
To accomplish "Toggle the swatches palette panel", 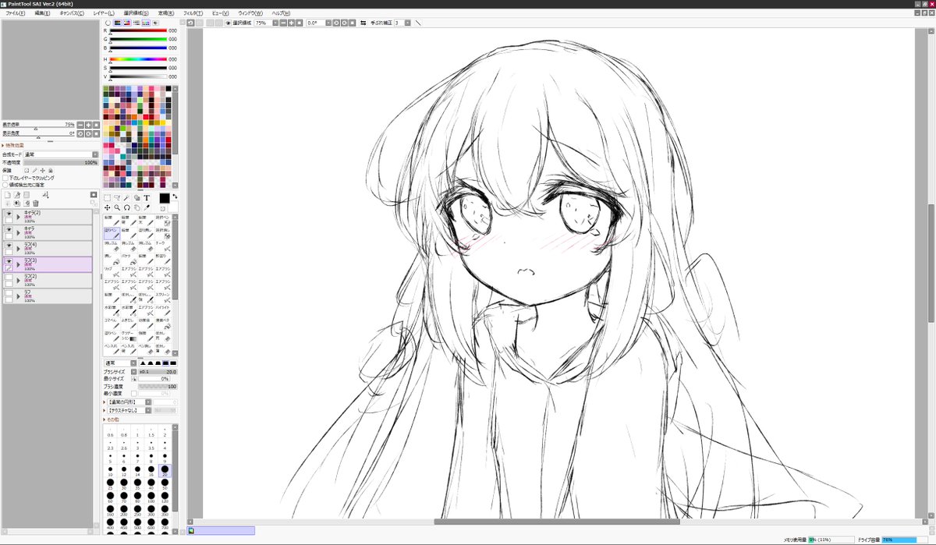I will point(146,23).
